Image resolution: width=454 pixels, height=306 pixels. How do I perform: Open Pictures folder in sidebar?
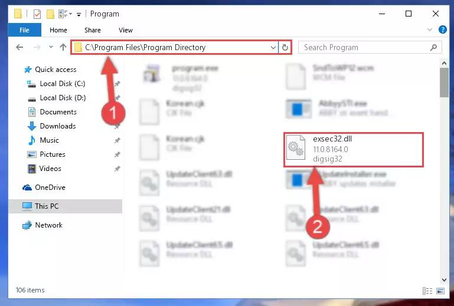[x=53, y=154]
